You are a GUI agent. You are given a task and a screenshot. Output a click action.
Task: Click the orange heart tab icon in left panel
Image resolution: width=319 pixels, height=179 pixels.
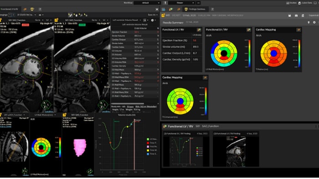coord(25,10)
